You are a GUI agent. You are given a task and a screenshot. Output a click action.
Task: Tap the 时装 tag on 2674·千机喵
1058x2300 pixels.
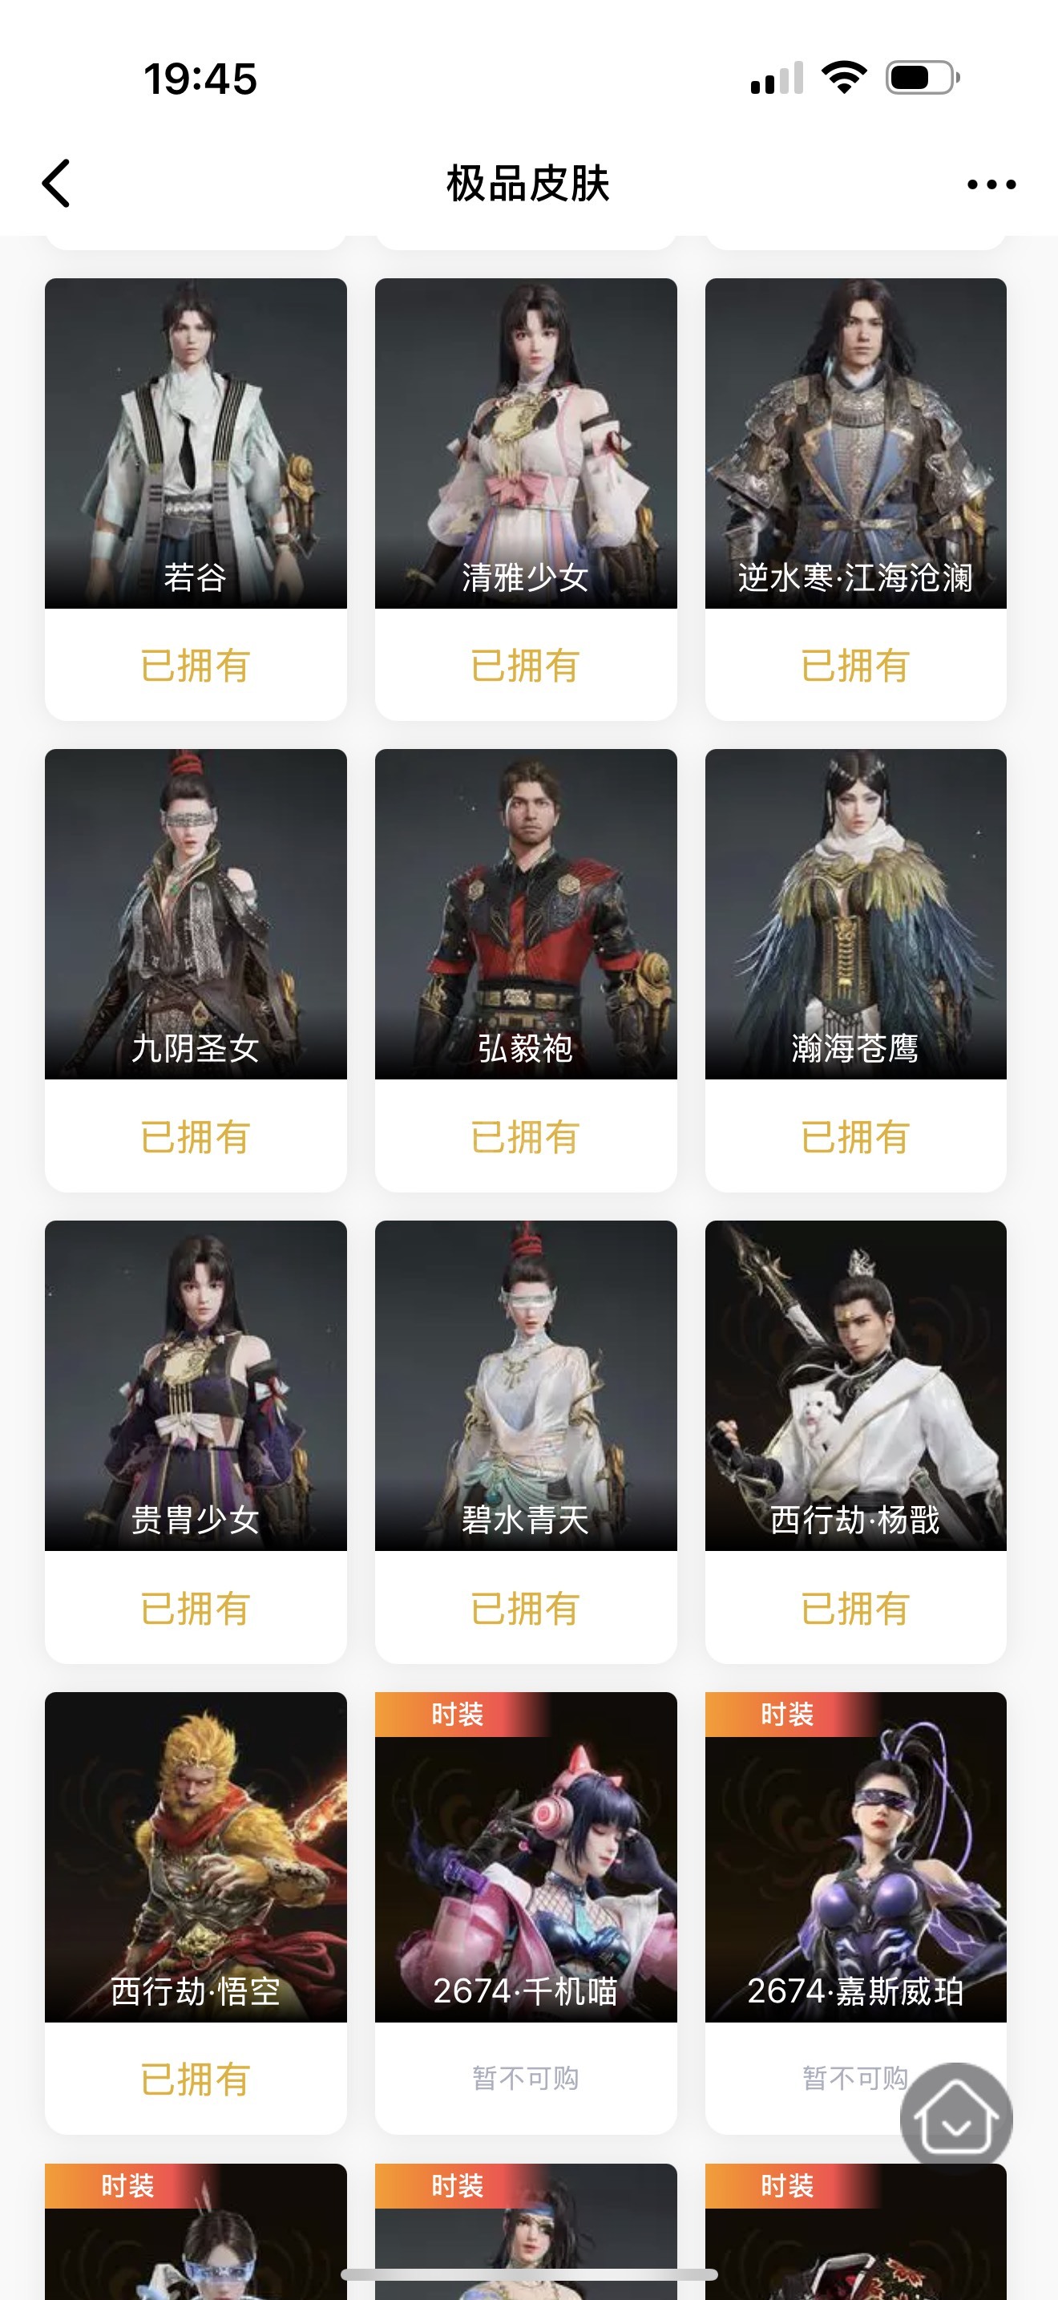458,1715
